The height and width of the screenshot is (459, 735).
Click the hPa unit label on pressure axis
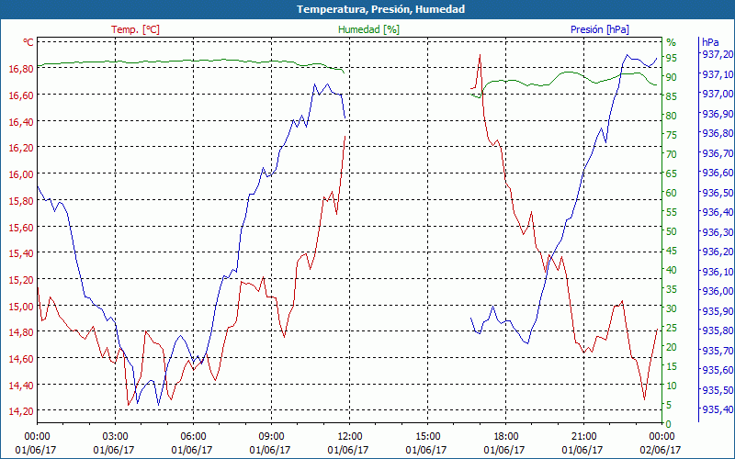(710, 42)
